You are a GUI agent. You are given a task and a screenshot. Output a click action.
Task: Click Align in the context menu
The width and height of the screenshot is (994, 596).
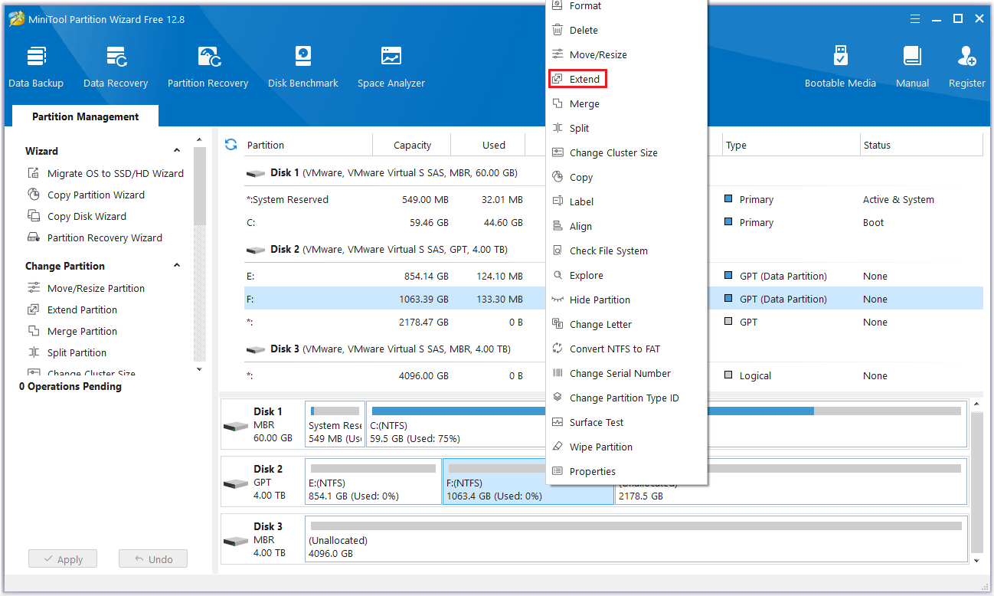coord(626,226)
